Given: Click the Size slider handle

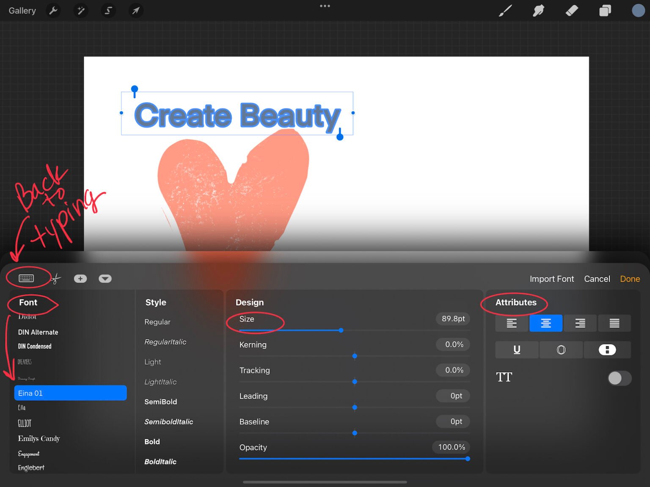Looking at the screenshot, I should [341, 330].
